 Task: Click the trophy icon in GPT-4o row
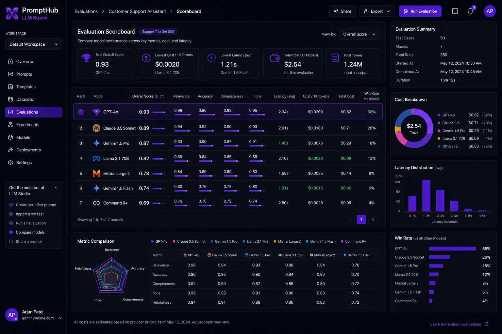[x=96, y=112]
